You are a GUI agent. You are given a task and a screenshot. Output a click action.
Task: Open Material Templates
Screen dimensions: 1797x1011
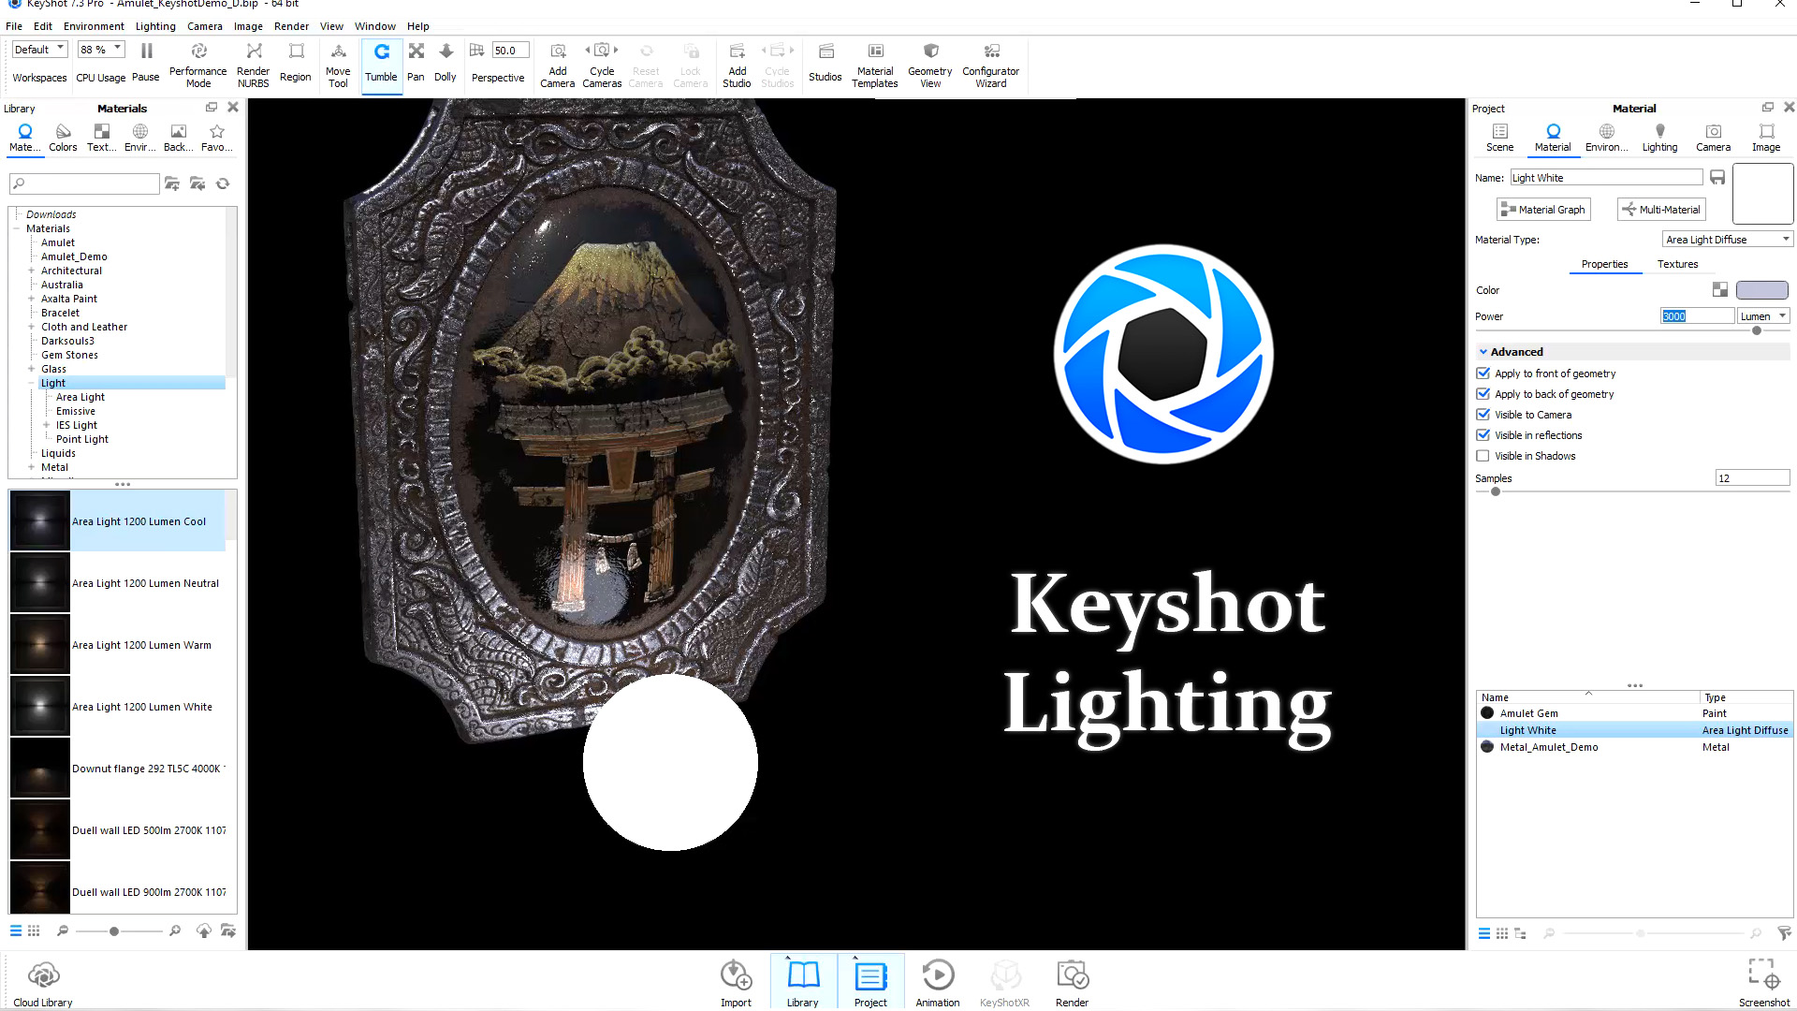point(875,64)
